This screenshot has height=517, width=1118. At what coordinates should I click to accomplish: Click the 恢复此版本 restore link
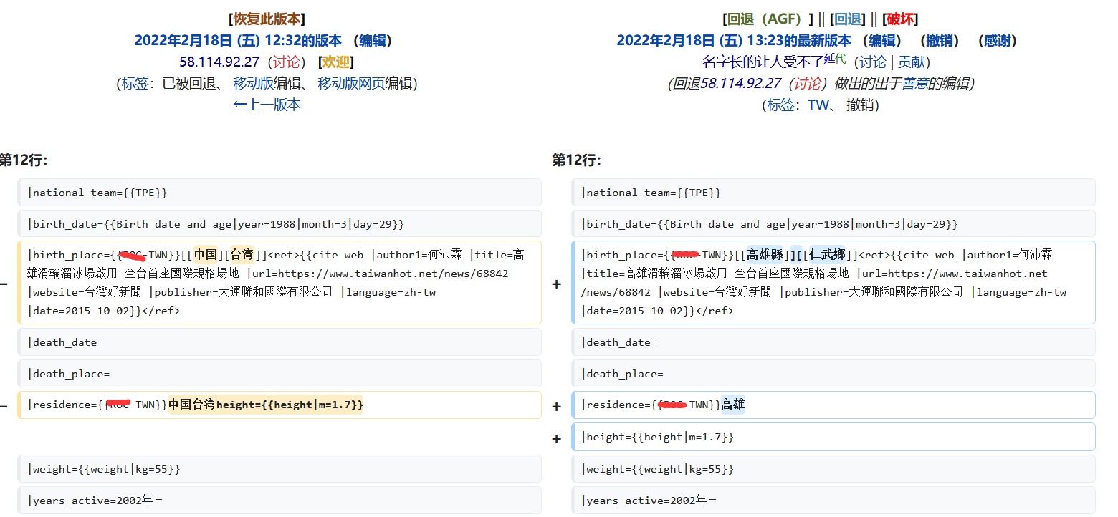[267, 19]
